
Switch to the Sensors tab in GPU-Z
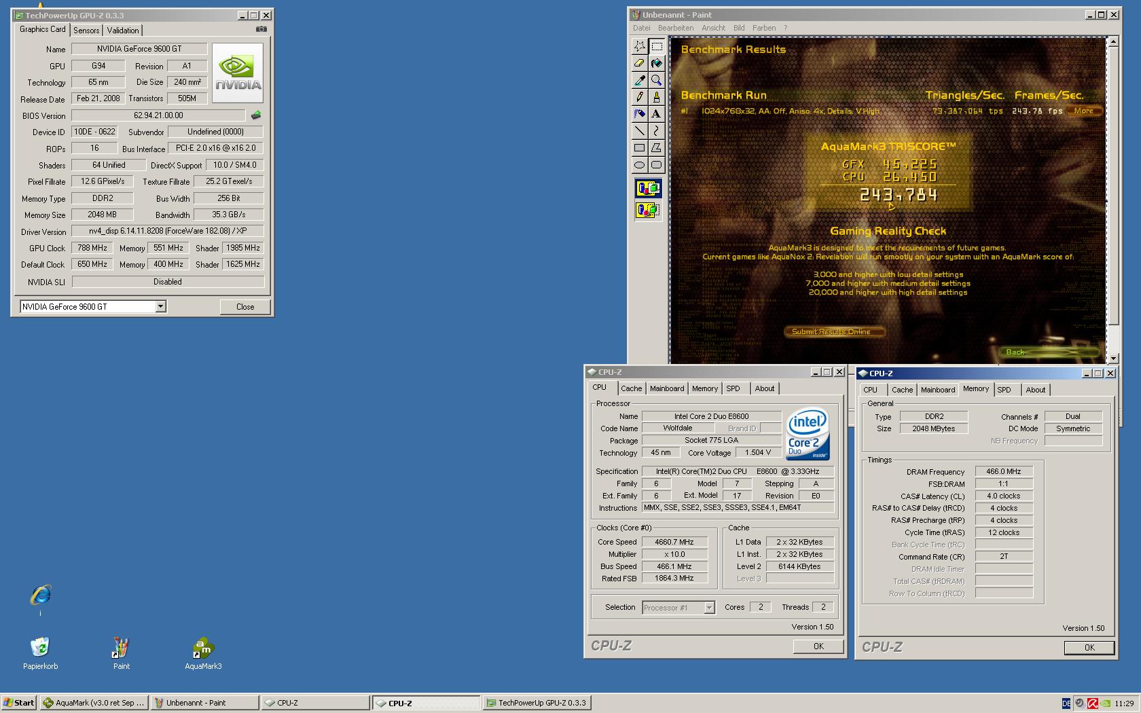pos(86,31)
